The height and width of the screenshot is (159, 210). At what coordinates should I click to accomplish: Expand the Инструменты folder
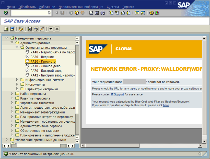[17, 84]
